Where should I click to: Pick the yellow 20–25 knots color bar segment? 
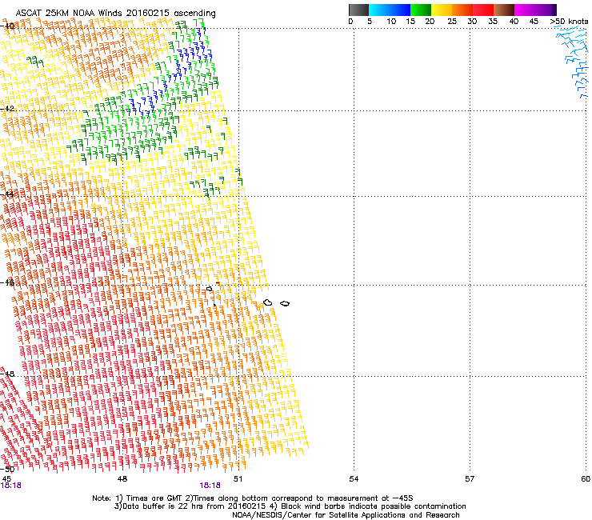[442, 10]
